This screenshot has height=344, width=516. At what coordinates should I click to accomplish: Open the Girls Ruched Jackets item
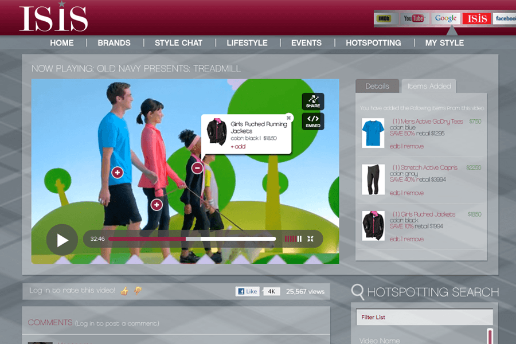coord(424,214)
